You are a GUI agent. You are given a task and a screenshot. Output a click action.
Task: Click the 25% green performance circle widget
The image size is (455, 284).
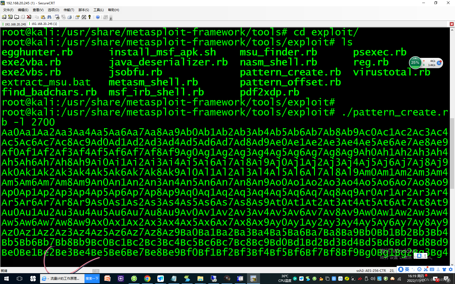point(415,63)
